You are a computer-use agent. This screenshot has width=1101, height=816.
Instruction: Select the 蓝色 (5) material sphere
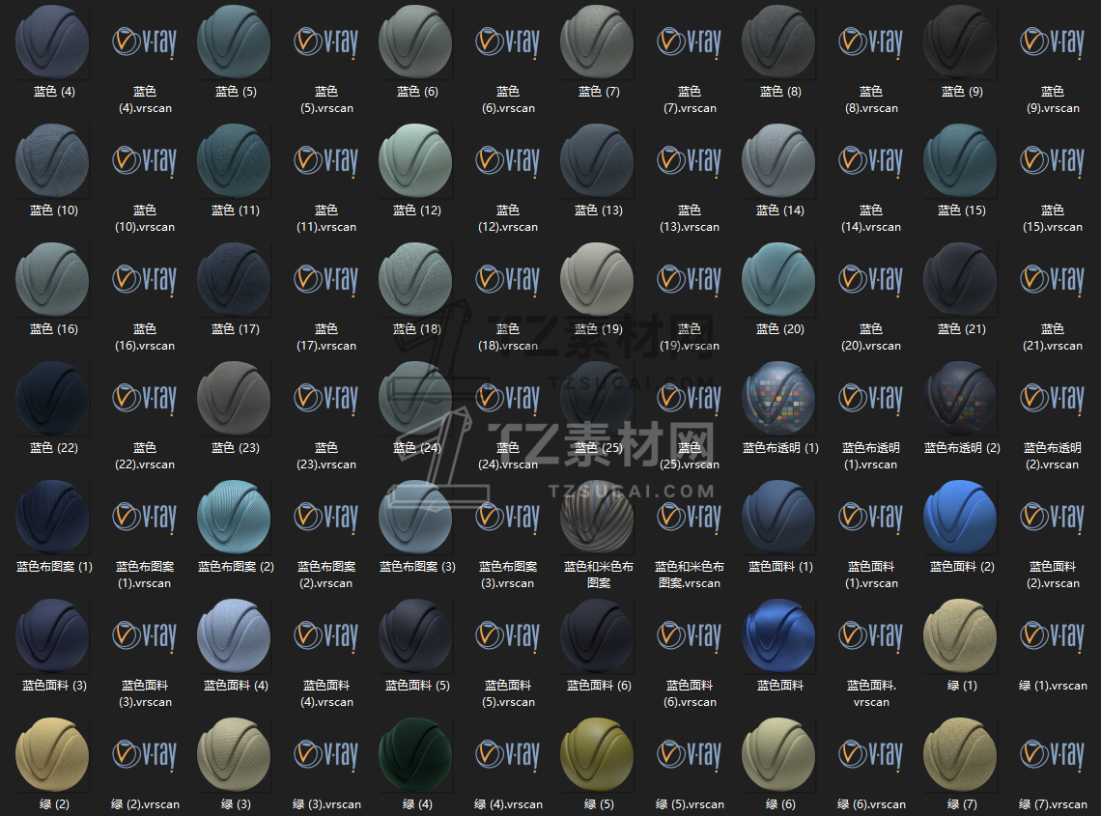235,42
